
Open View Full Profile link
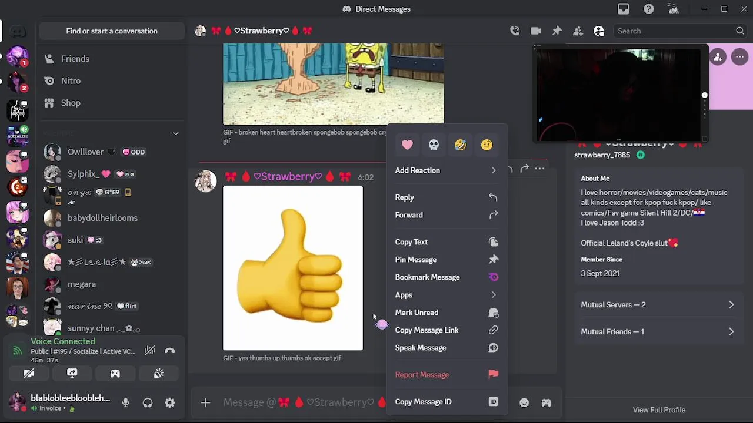coord(659,410)
